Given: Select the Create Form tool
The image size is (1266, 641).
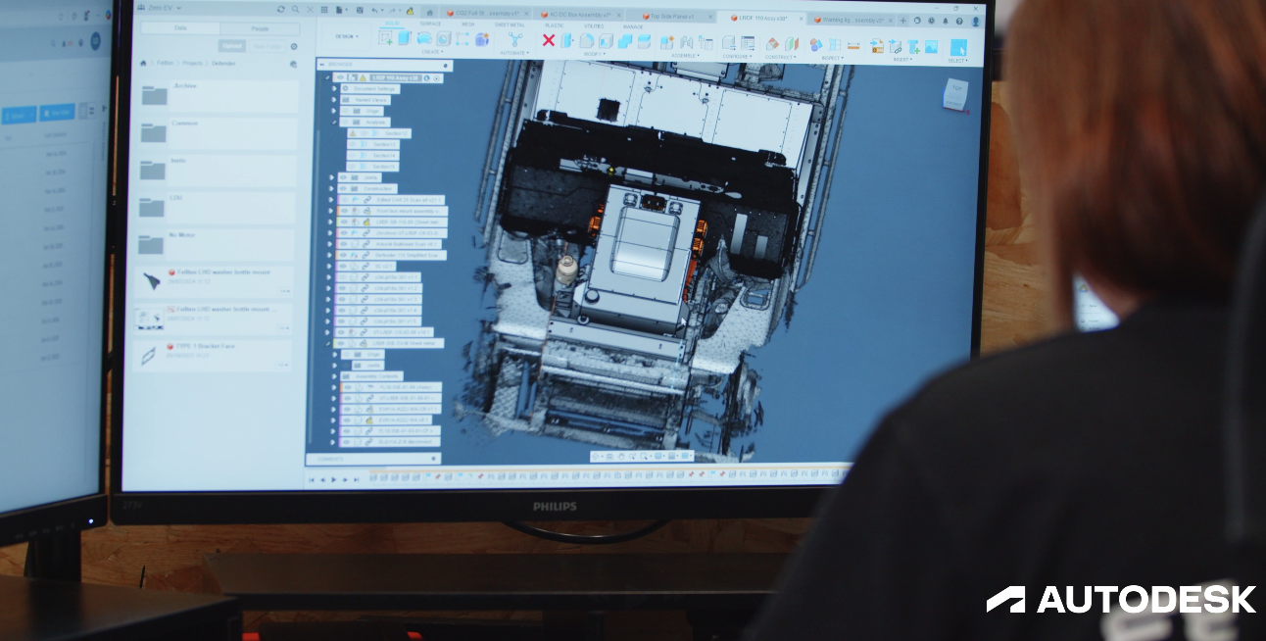Looking at the screenshot, I should click(482, 39).
